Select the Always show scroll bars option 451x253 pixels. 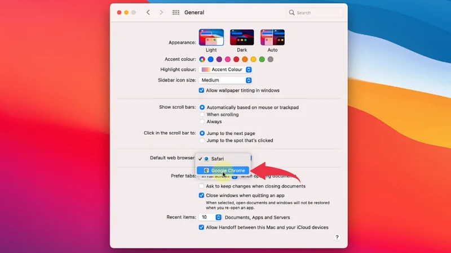202,121
